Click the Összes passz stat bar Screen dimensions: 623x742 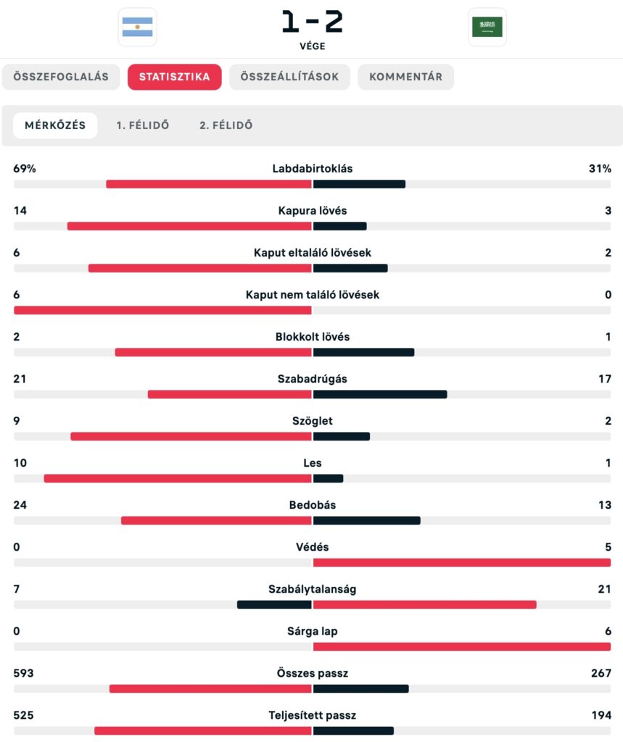[x=312, y=688]
